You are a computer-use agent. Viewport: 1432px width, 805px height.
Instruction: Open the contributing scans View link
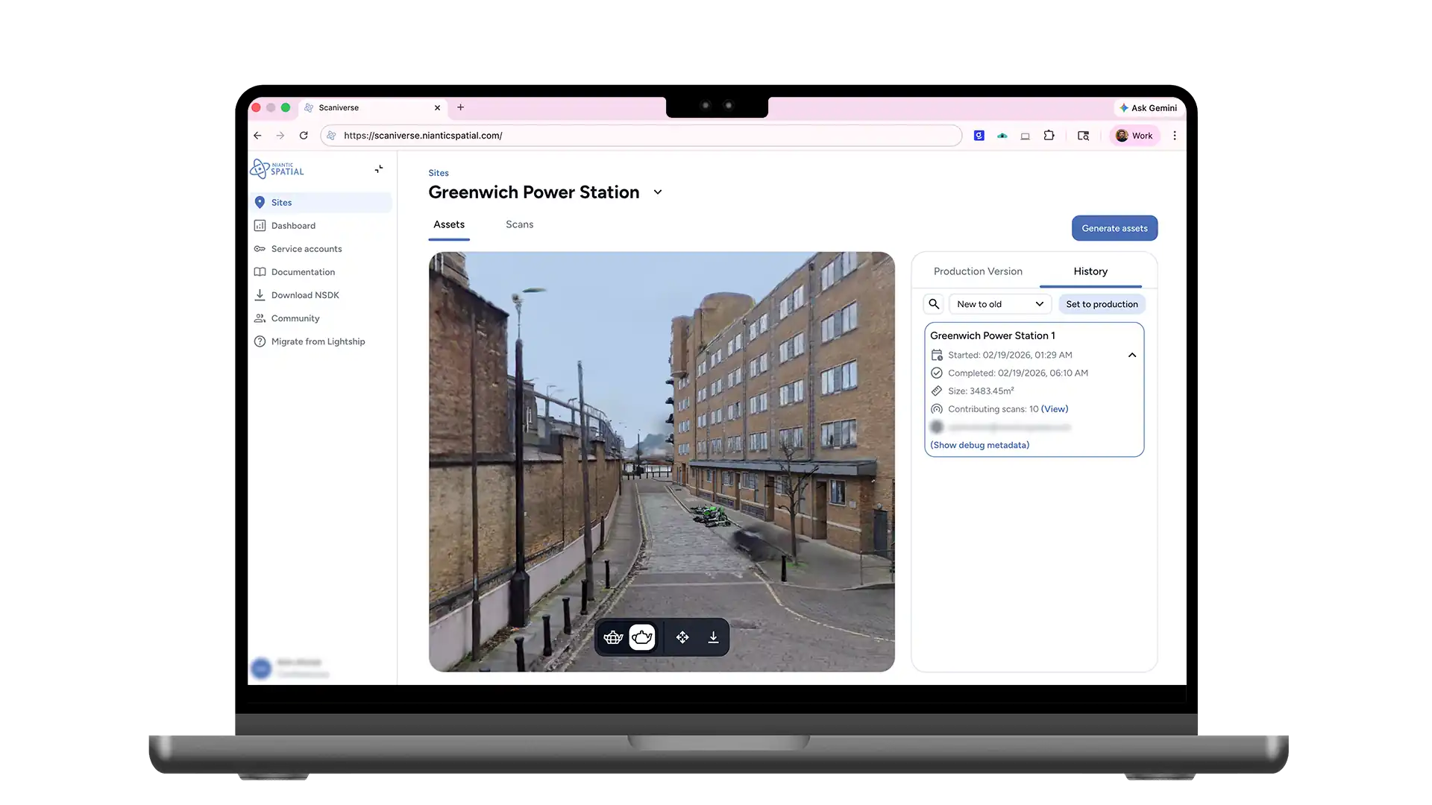click(x=1055, y=409)
